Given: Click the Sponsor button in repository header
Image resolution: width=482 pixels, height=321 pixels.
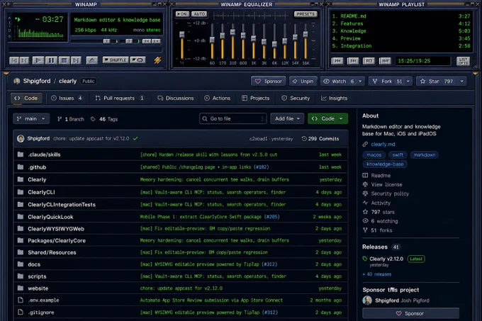Looking at the screenshot, I should click(269, 81).
